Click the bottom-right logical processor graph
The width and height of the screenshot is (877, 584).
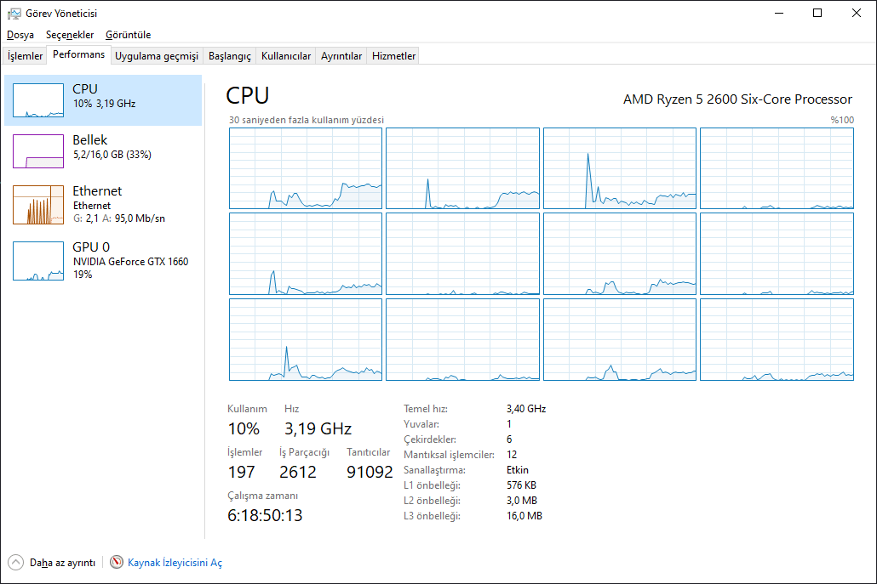point(777,339)
